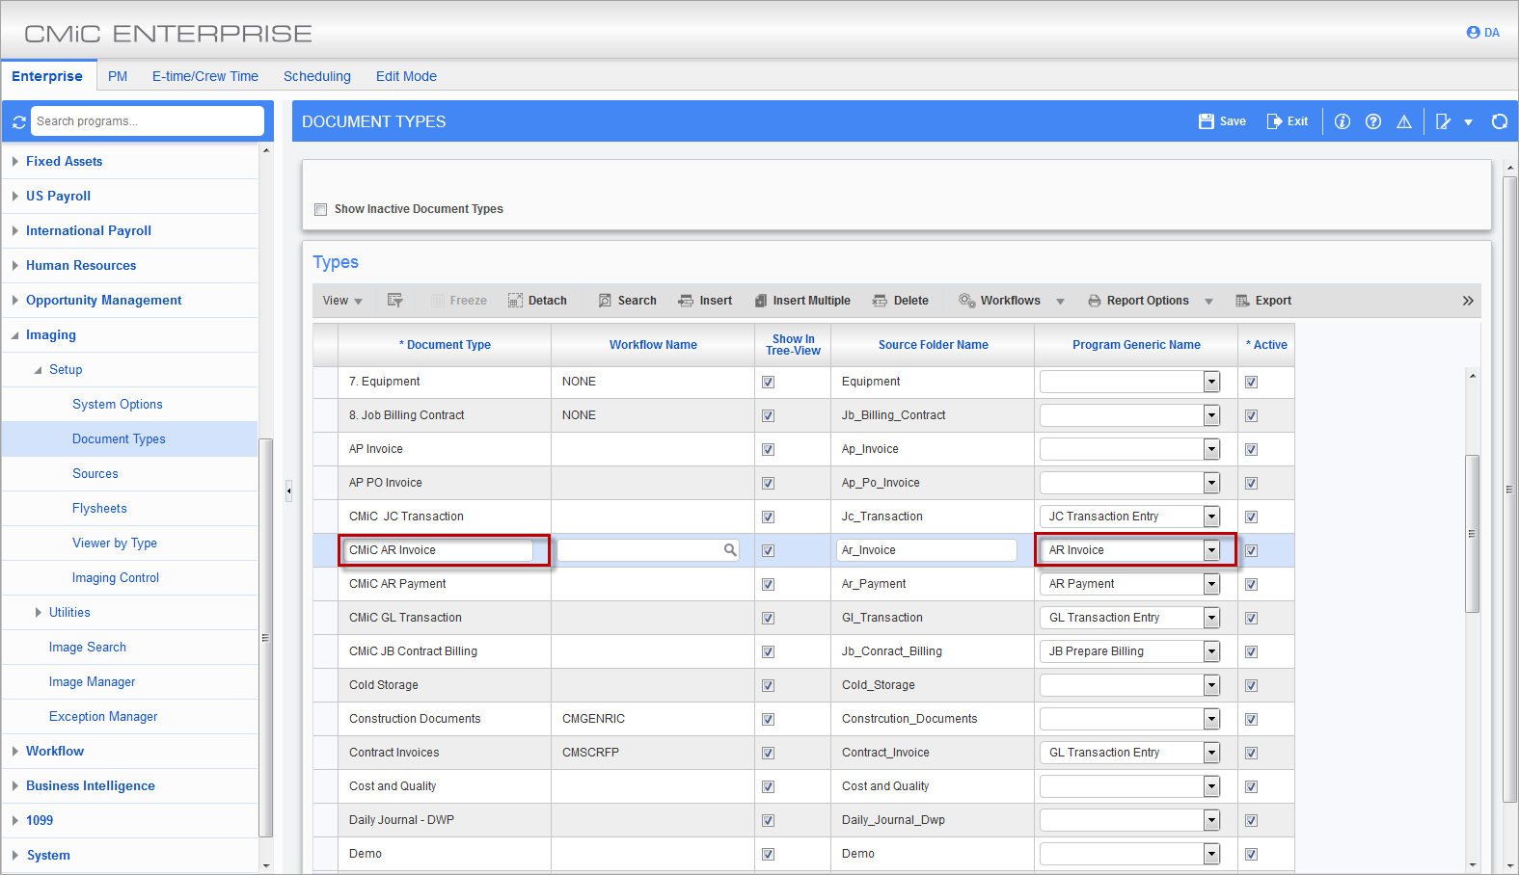Click the Search toolbar button

click(x=627, y=301)
